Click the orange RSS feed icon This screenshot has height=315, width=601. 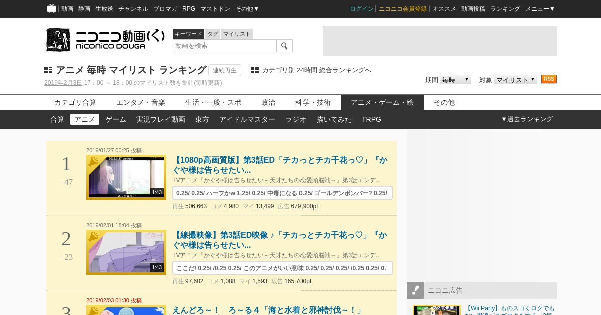pyautogui.click(x=549, y=79)
